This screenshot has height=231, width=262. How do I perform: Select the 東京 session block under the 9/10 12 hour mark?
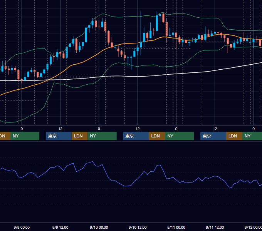pyautogui.click(x=136, y=136)
